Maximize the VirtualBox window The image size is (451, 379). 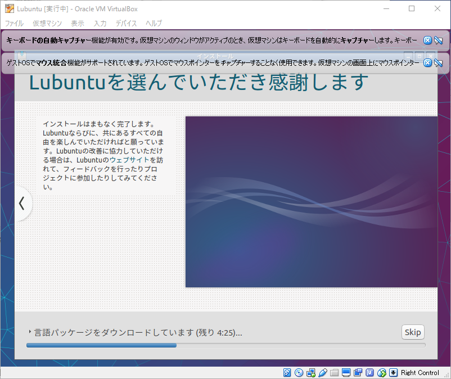412,8
